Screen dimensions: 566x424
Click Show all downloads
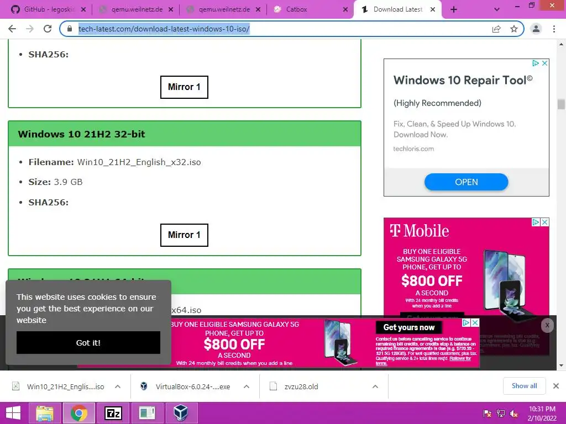tap(524, 386)
